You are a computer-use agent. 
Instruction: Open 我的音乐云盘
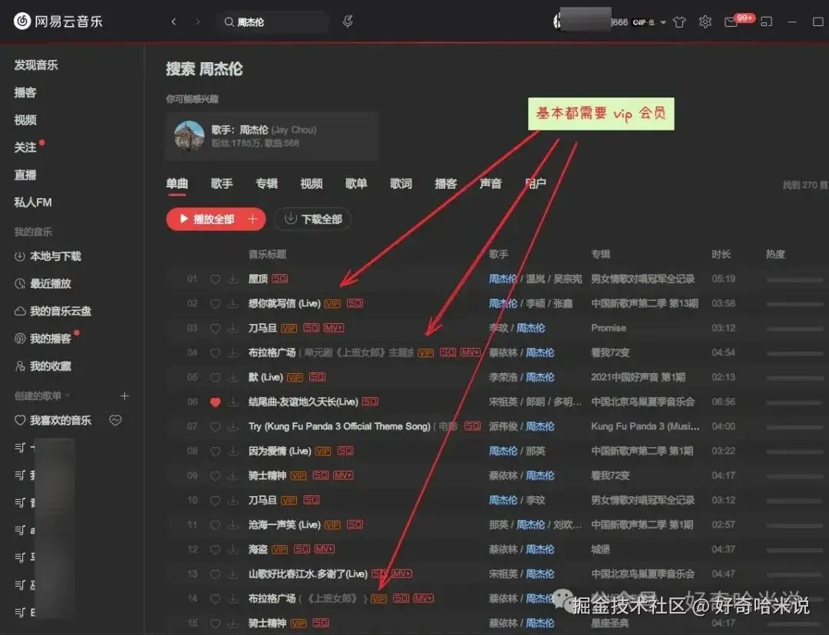pos(52,312)
